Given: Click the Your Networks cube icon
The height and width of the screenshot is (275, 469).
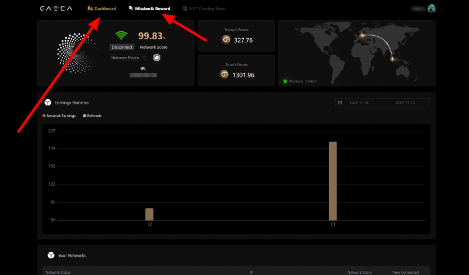Looking at the screenshot, I should (x=51, y=256).
